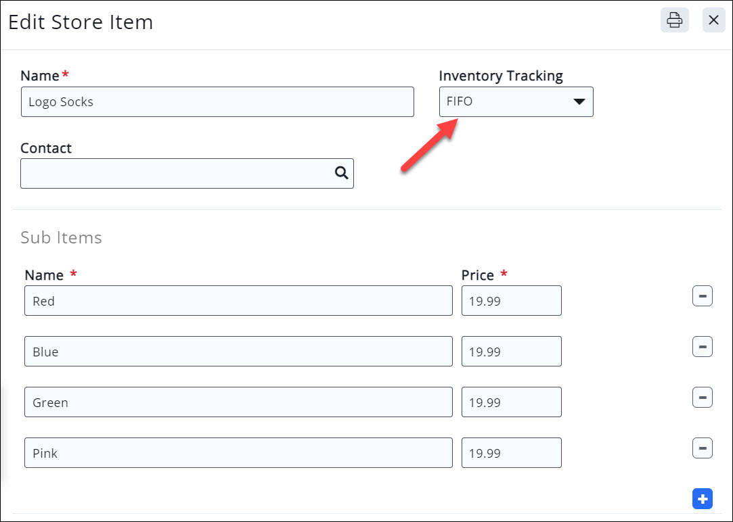Remove the Red sub item row
This screenshot has width=733, height=522.
[702, 296]
